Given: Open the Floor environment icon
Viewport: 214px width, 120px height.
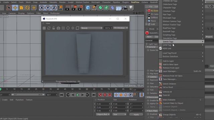Looking at the screenshot, I should (x=119, y=8).
